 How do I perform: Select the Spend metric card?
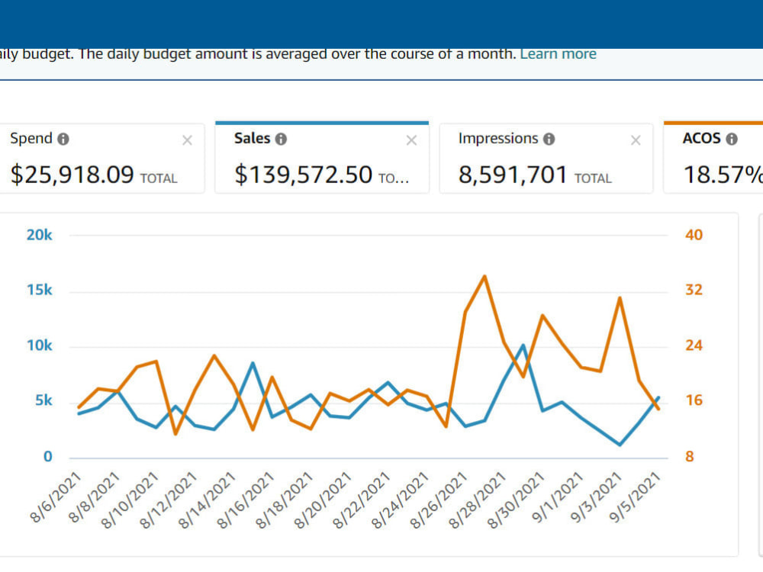click(101, 158)
